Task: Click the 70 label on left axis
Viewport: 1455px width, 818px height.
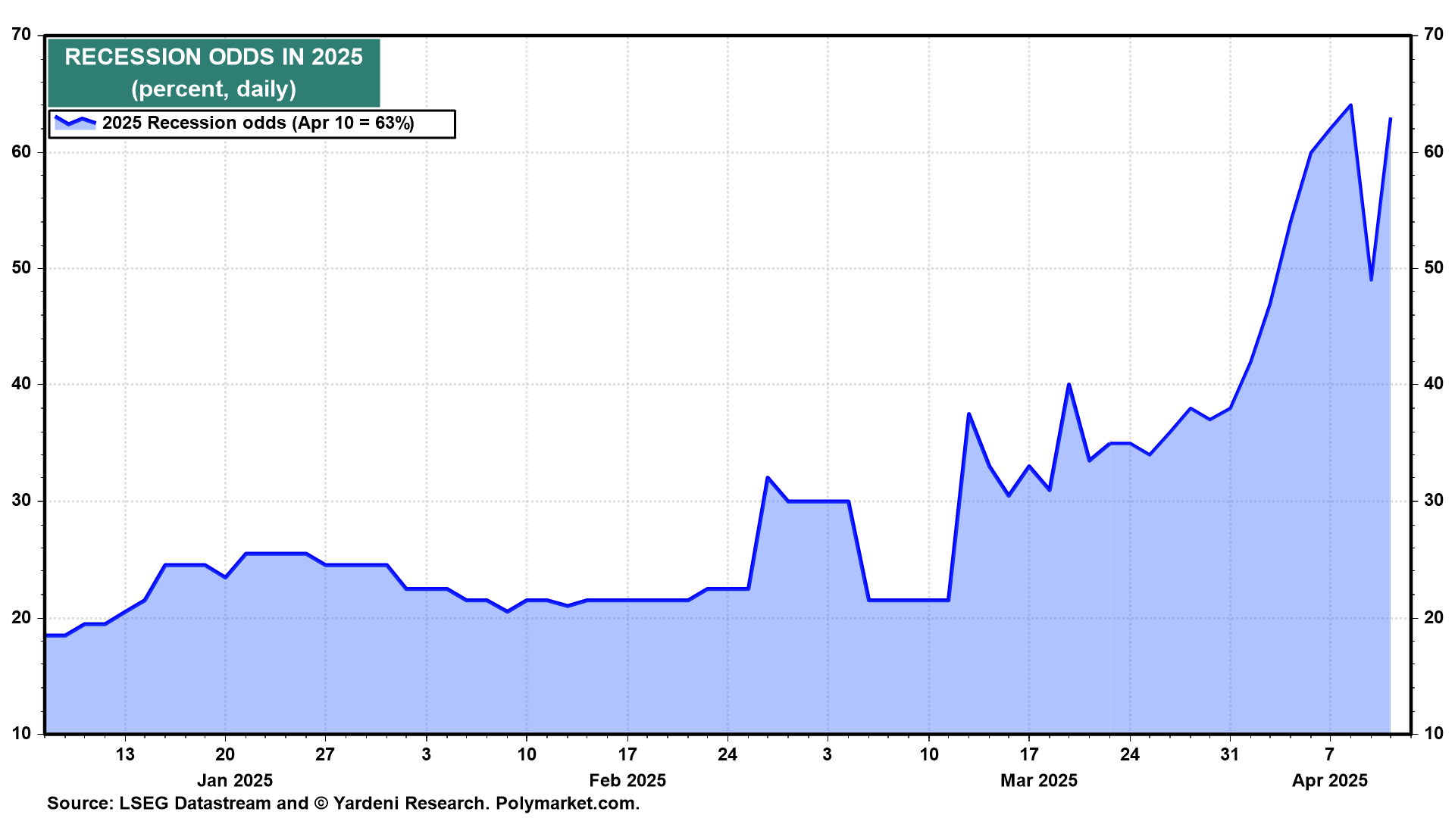Action: point(22,35)
